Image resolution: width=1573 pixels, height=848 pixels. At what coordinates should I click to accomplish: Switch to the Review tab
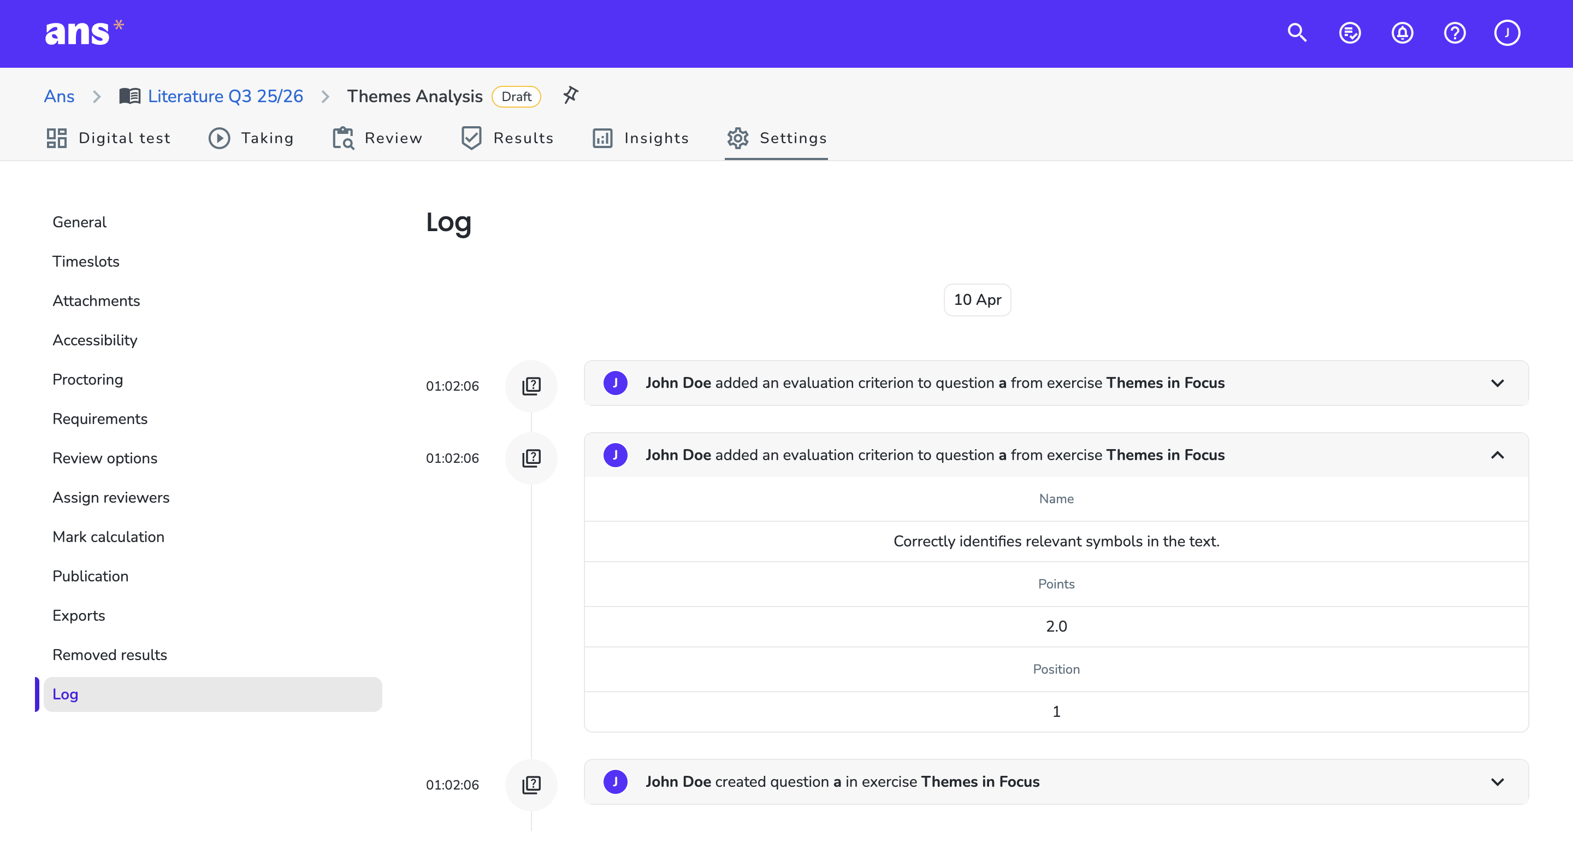click(x=377, y=138)
